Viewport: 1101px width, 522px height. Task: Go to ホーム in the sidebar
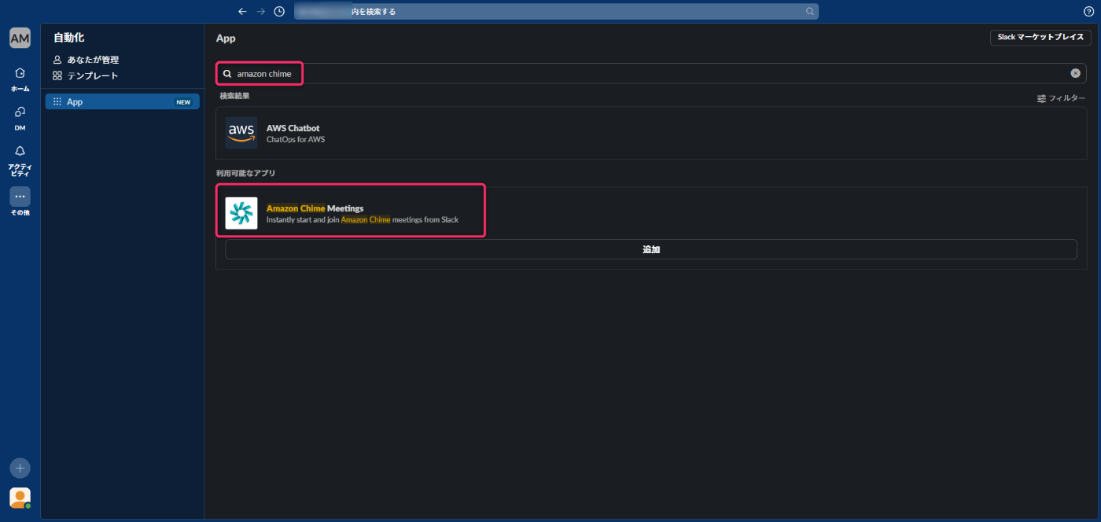(x=20, y=79)
